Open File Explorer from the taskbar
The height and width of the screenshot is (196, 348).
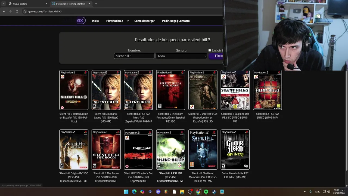click(x=182, y=192)
